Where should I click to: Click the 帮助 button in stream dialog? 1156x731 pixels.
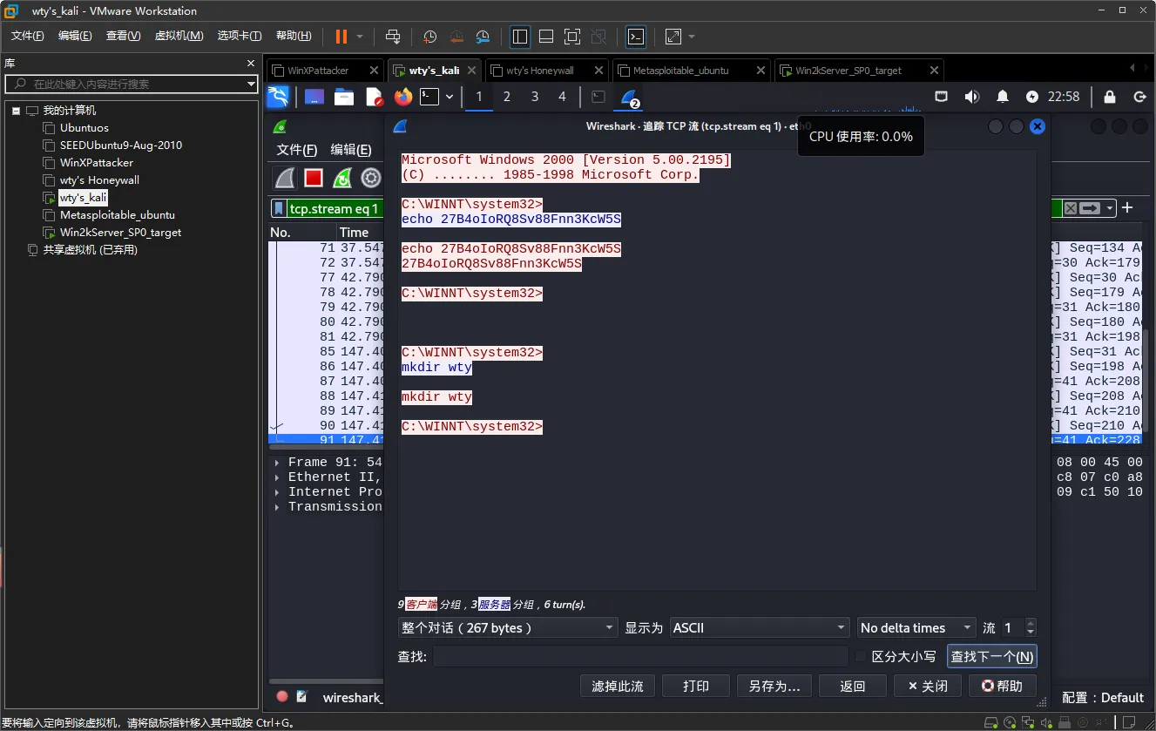[x=1003, y=686]
